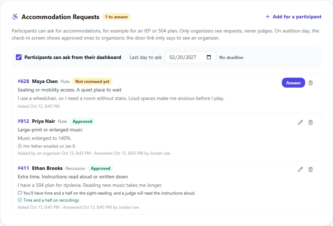The height and width of the screenshot is (226, 333).
Task: Click 'Seating or mobility access, A quiet place to wait'
Action: point(69,90)
